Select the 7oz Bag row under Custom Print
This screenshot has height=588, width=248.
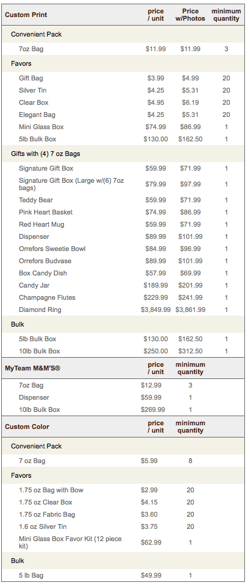pyautogui.click(x=124, y=49)
